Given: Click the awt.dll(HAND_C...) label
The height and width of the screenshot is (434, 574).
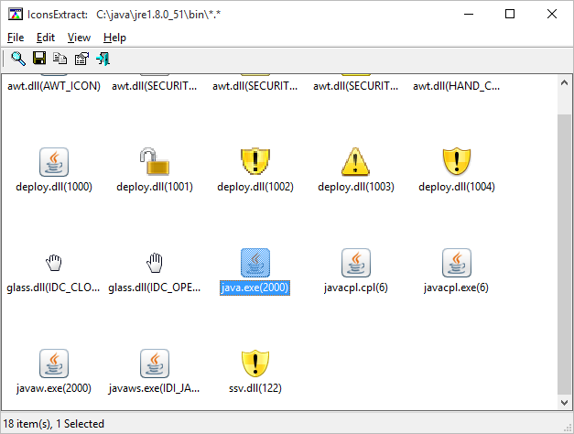Looking at the screenshot, I should click(x=456, y=86).
